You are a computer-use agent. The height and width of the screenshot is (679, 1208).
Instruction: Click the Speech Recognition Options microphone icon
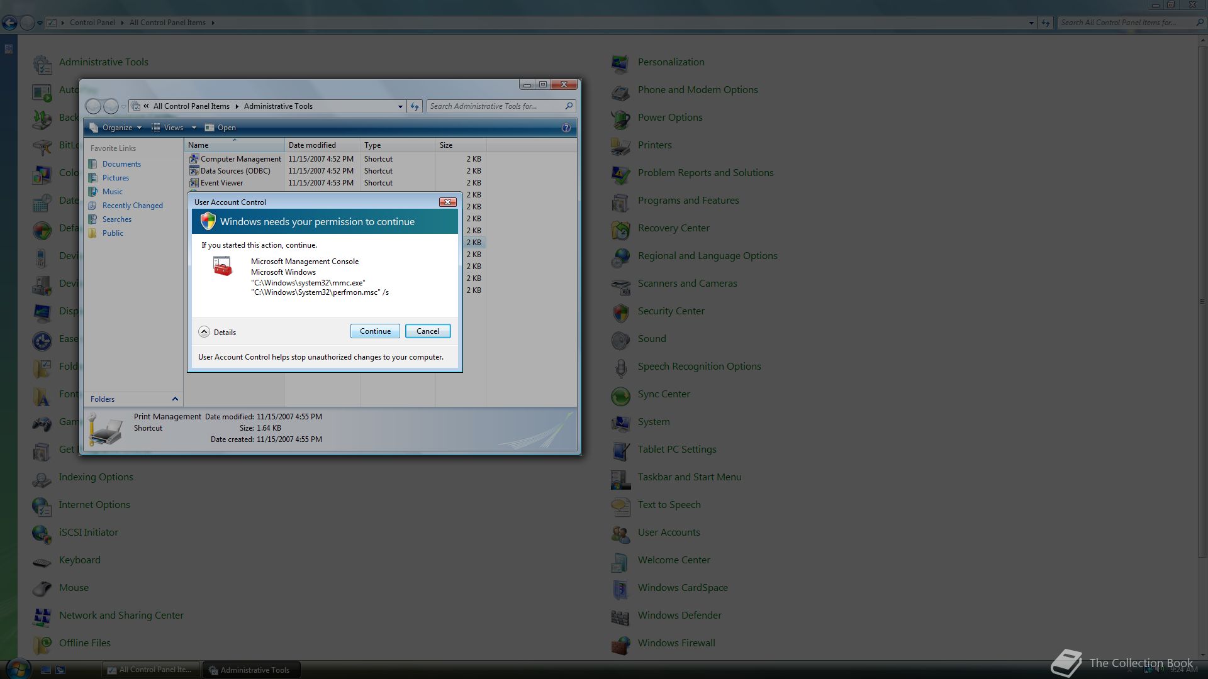[x=620, y=368]
